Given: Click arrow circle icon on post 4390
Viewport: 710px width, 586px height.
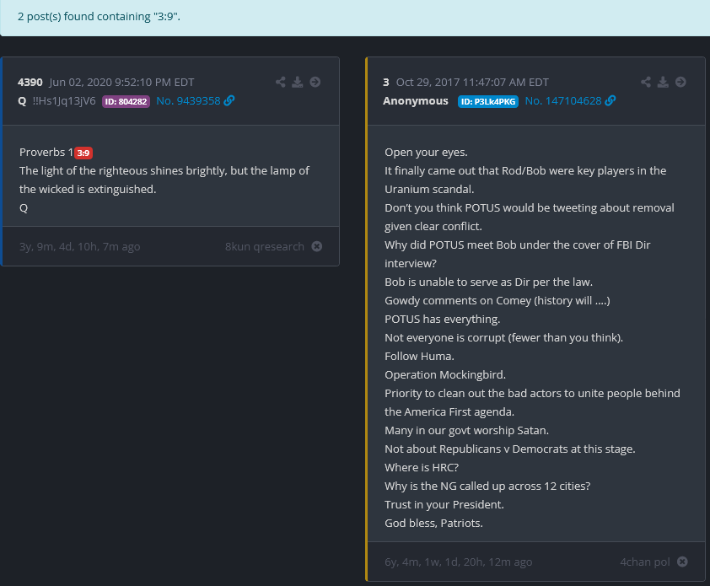Looking at the screenshot, I should click(x=315, y=82).
